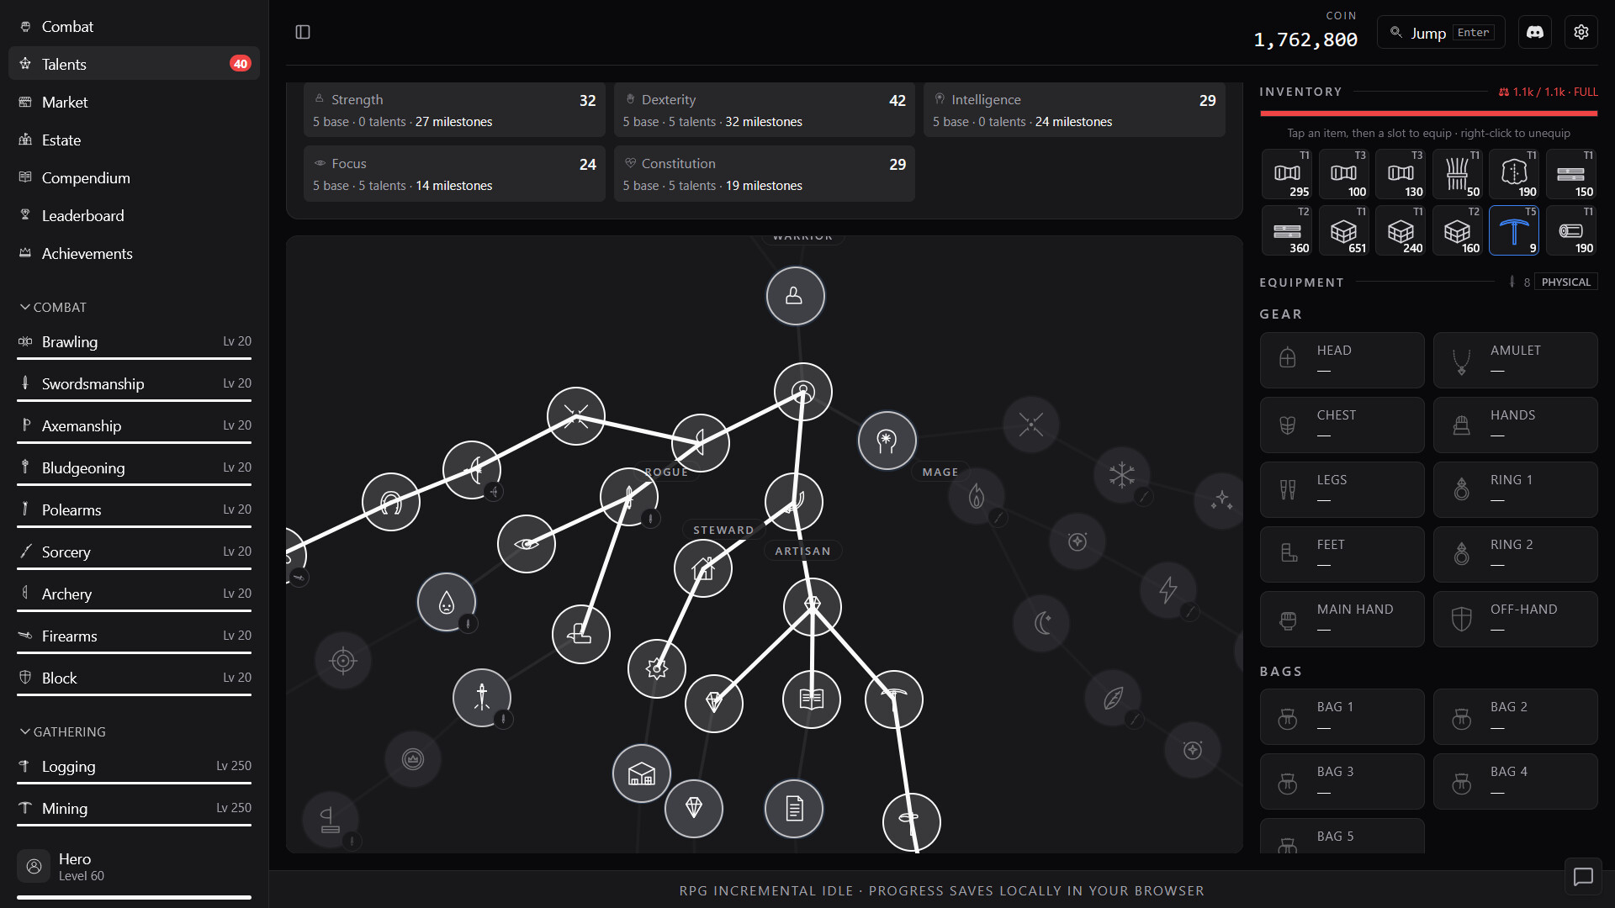The image size is (1615, 908).
Task: Open the Swordsmanship skill
Action: 135,385
